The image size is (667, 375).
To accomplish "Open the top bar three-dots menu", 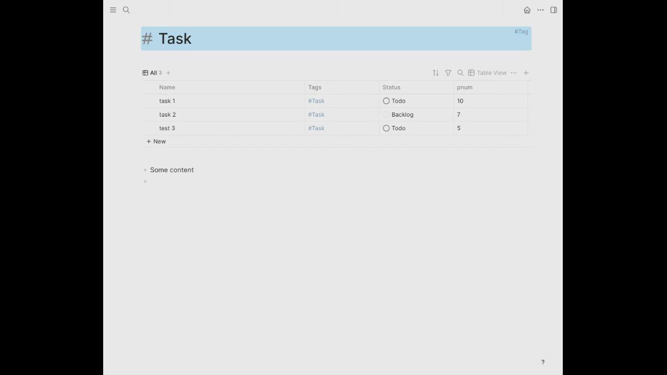I will (540, 10).
